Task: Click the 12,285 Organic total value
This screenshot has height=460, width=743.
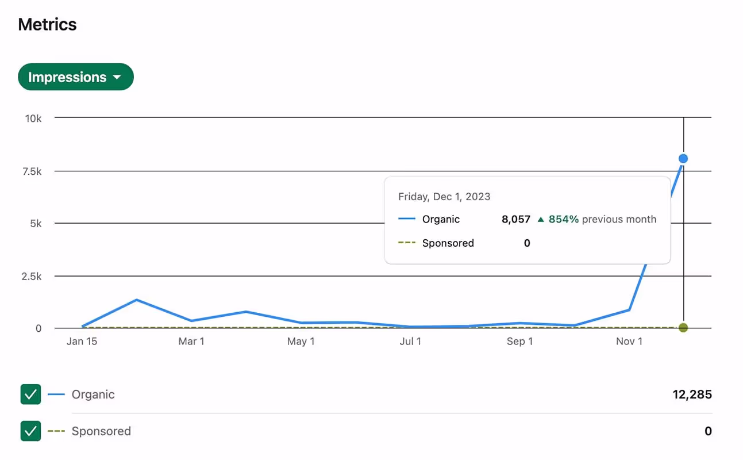Action: [x=692, y=394]
